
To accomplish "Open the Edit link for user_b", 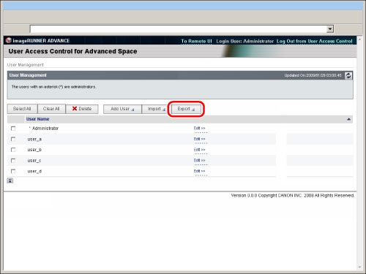I will click(199, 150).
